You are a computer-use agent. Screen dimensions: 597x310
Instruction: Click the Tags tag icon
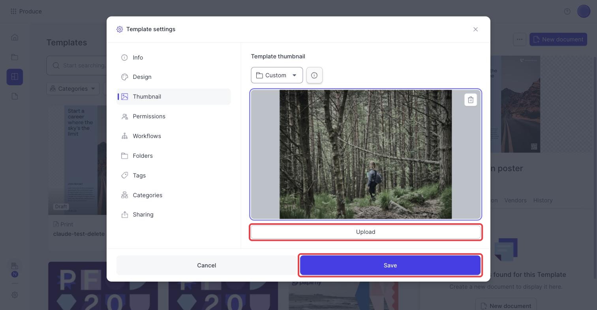[124, 176]
